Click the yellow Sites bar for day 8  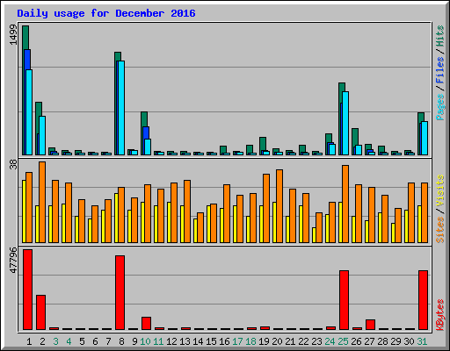[116, 218]
